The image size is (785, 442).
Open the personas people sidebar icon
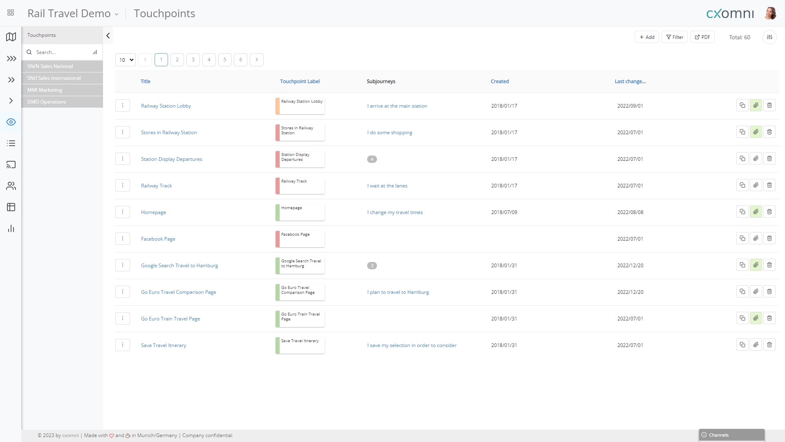[11, 186]
